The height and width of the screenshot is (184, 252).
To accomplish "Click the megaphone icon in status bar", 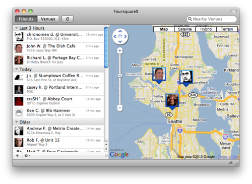I will coord(230,163).
